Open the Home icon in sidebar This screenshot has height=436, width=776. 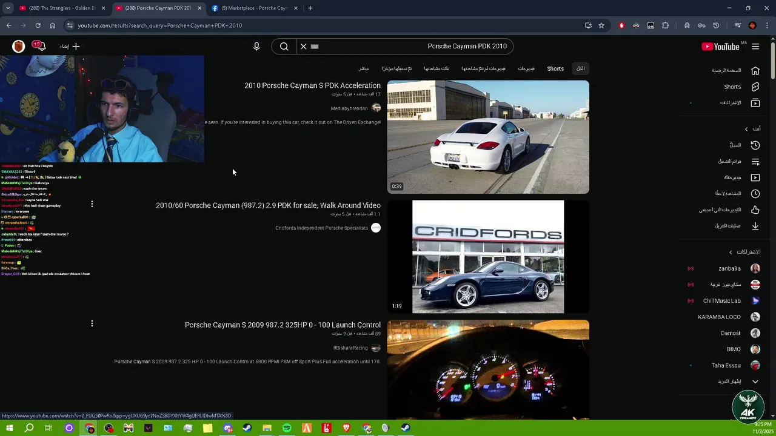(x=755, y=70)
